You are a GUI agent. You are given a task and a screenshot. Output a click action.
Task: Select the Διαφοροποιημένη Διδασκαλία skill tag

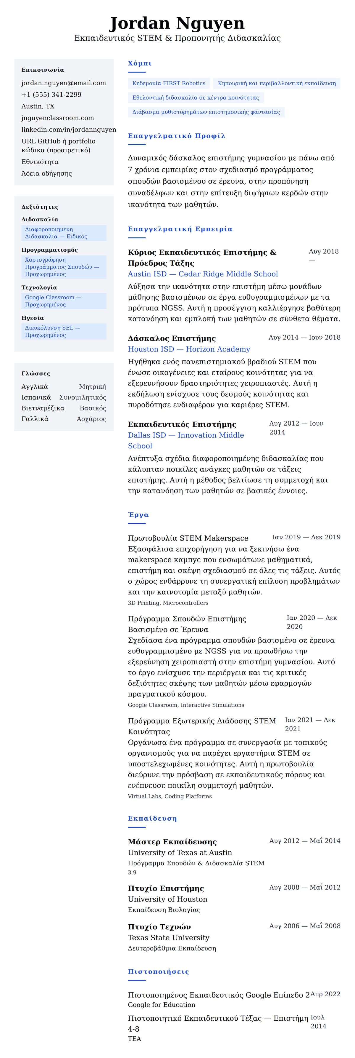(64, 233)
